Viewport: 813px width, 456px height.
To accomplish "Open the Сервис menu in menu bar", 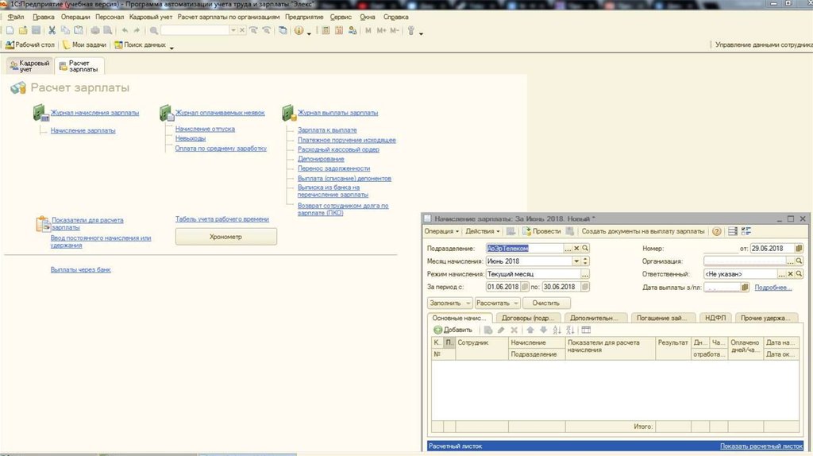I will coord(341,17).
